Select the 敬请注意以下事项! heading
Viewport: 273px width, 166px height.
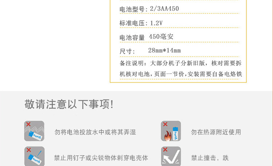point(69,104)
